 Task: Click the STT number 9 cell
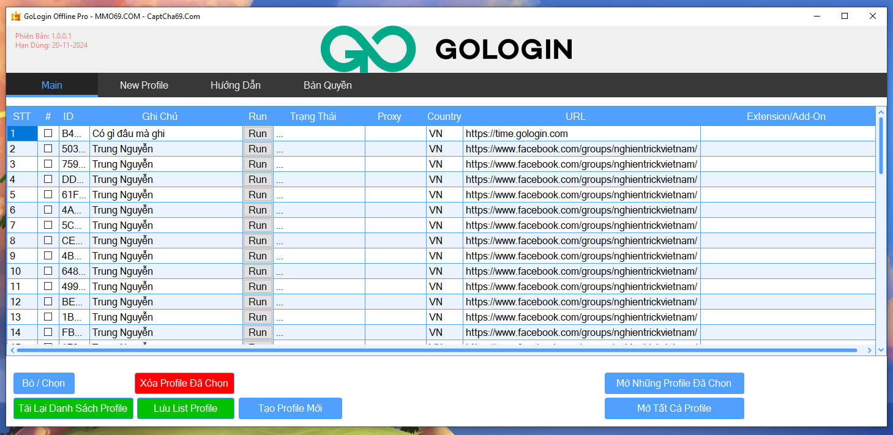click(x=22, y=256)
